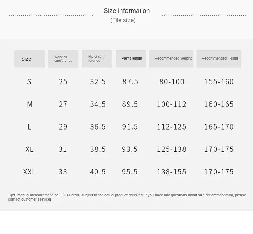Select the Recommended Height header
Image resolution: width=253 pixels, height=234 pixels.
click(x=219, y=59)
